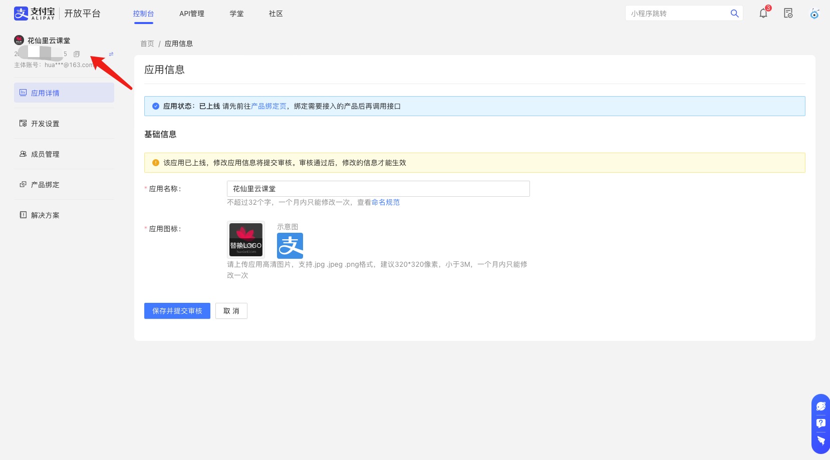The height and width of the screenshot is (460, 830).
Task: Open the 产品绑定页 link
Action: [268, 106]
